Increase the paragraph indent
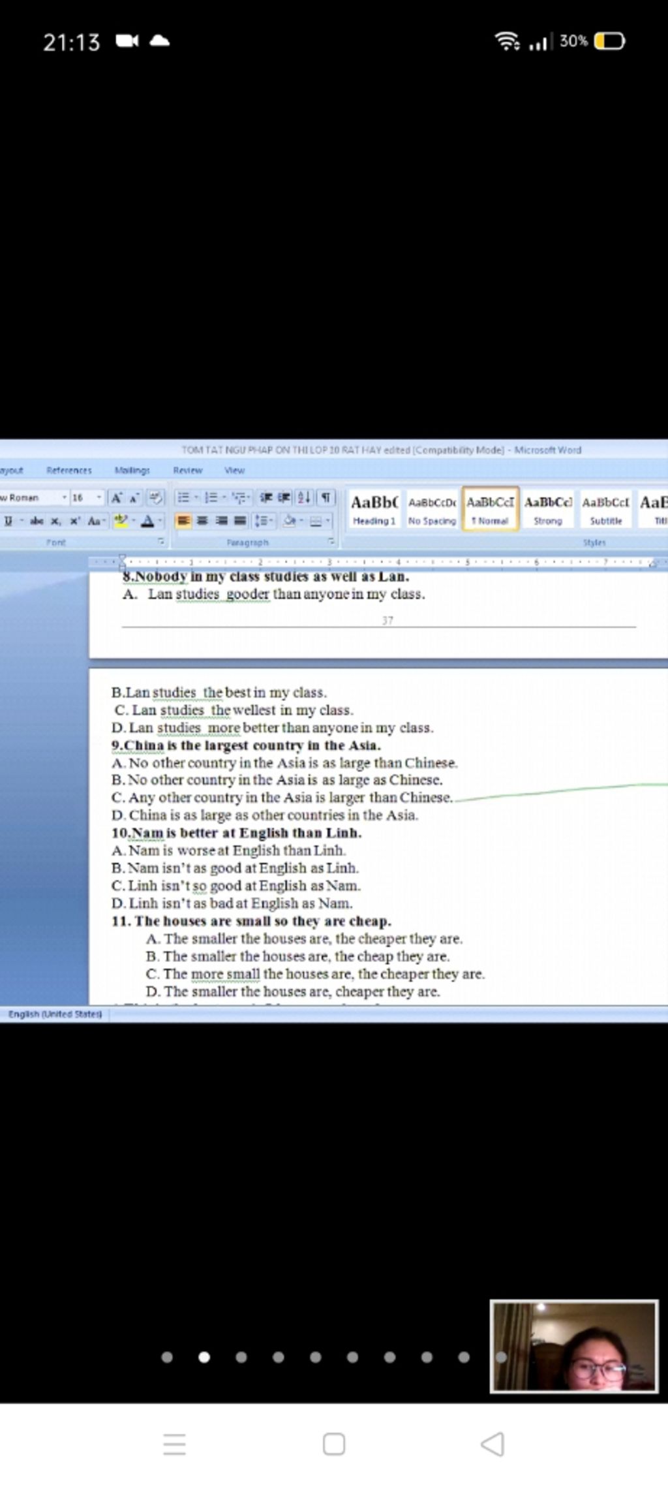Image resolution: width=668 pixels, height=1485 pixels. (x=283, y=497)
